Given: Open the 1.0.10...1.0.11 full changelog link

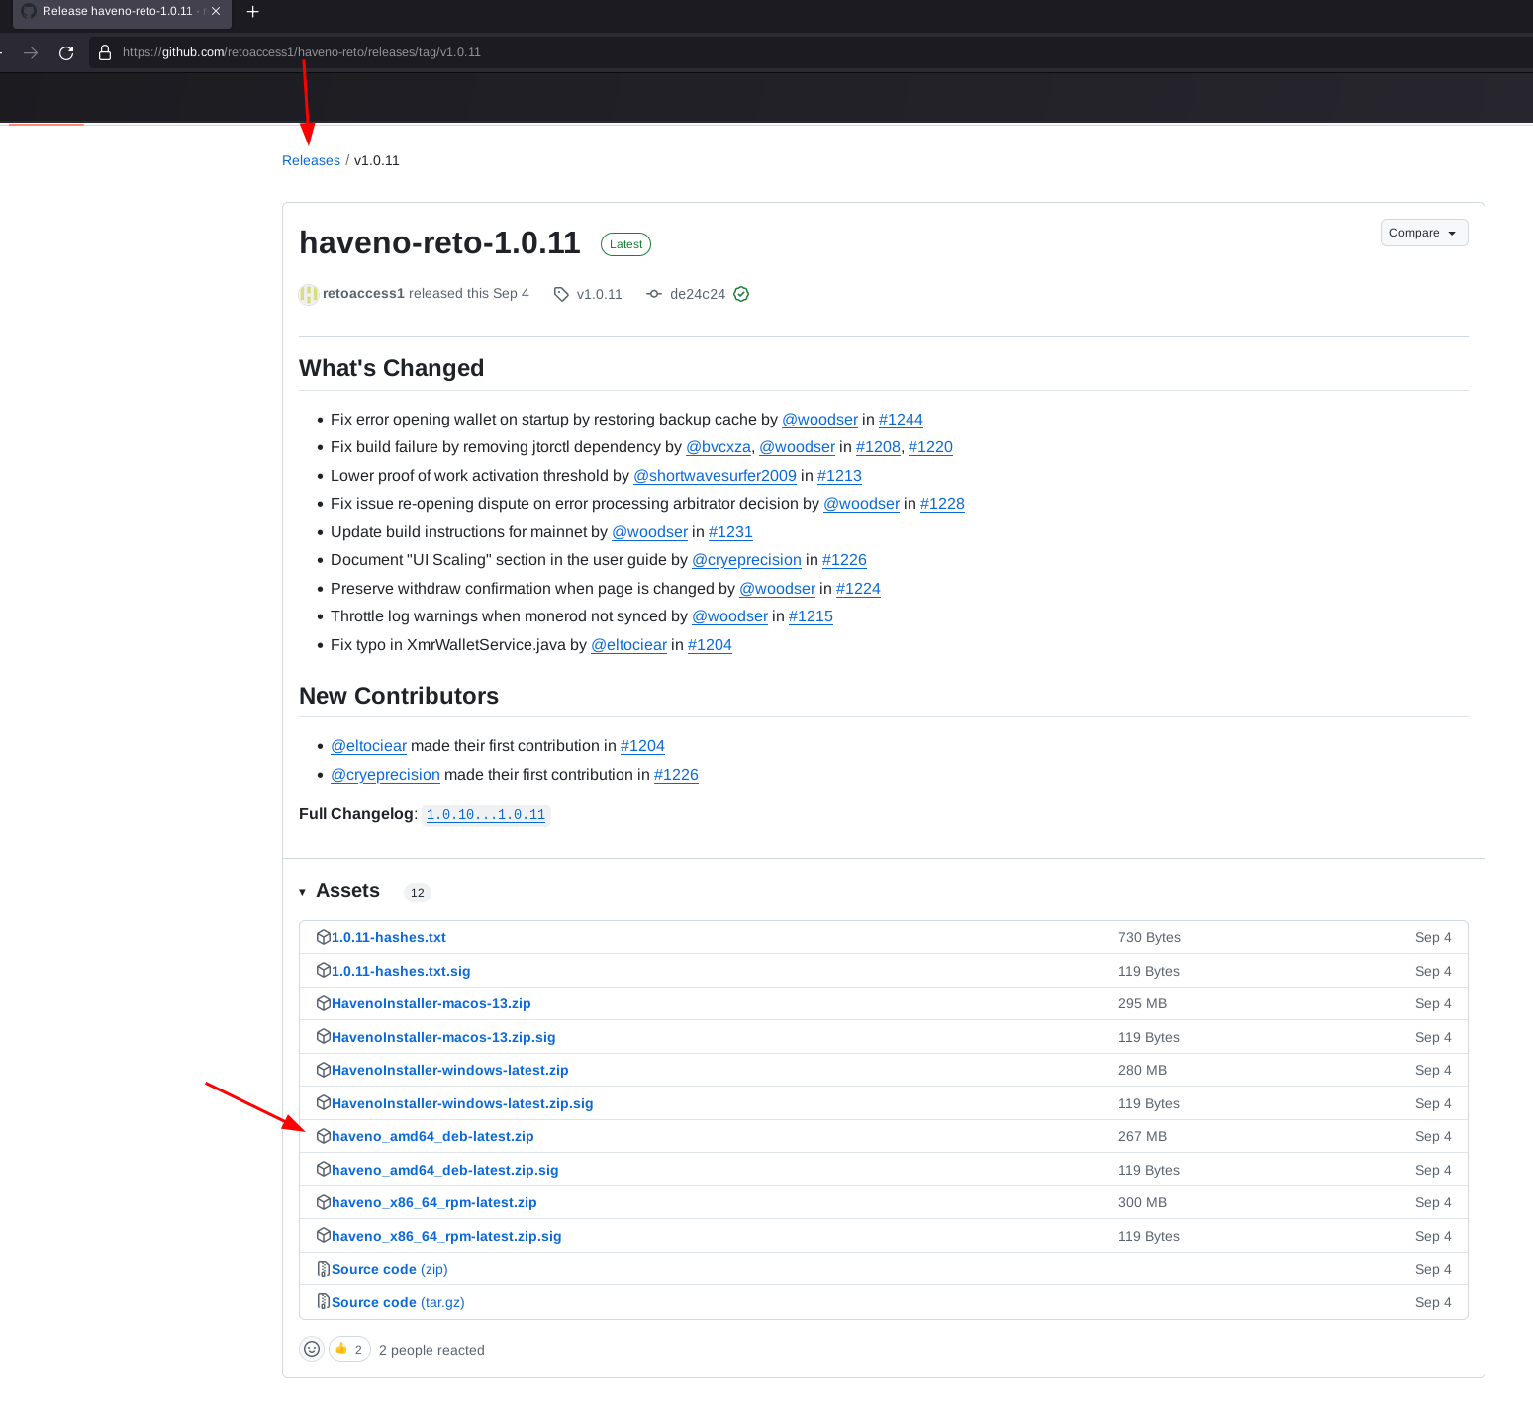Looking at the screenshot, I should [486, 815].
